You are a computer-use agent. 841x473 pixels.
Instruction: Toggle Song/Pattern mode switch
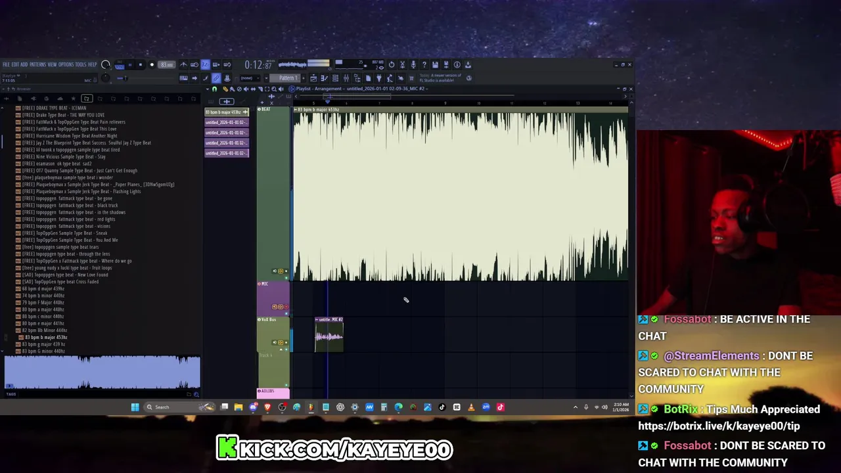click(x=120, y=65)
